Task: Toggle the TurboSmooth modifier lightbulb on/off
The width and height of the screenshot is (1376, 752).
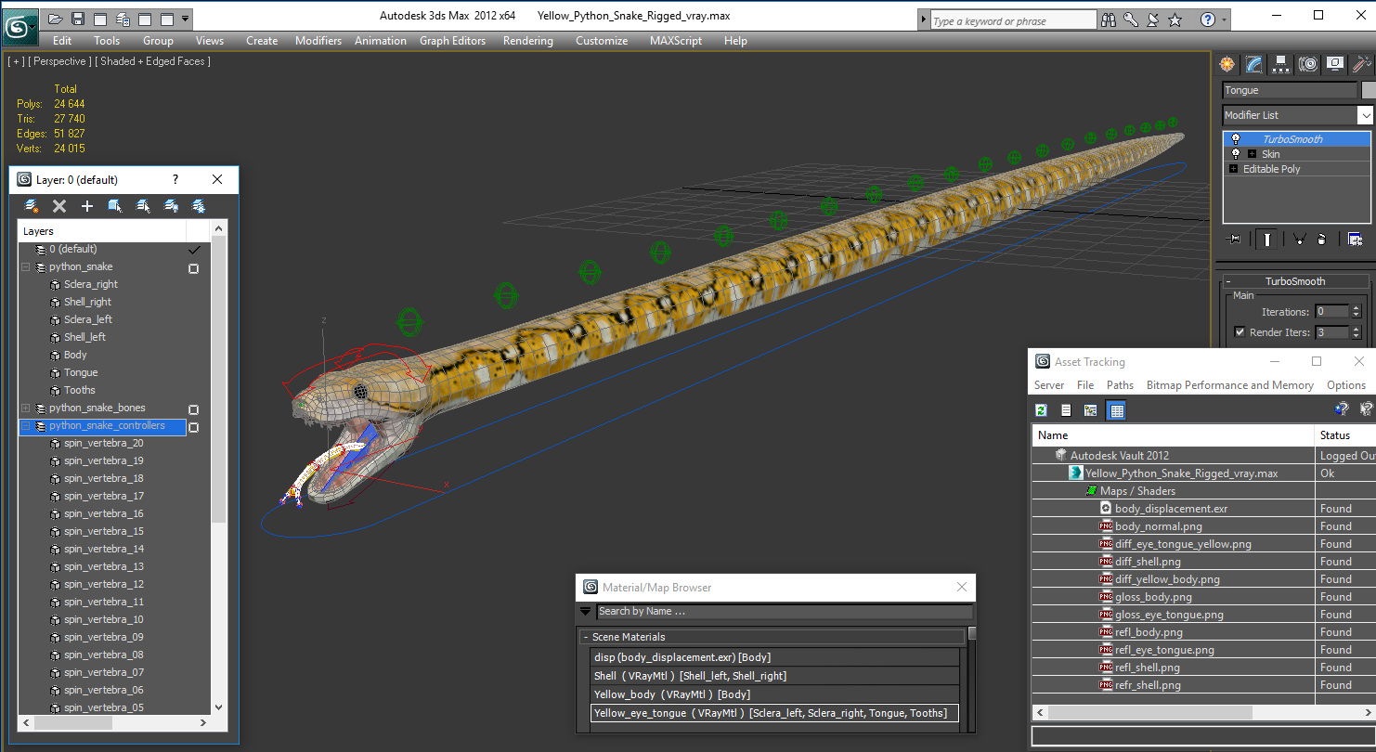Action: click(1235, 139)
